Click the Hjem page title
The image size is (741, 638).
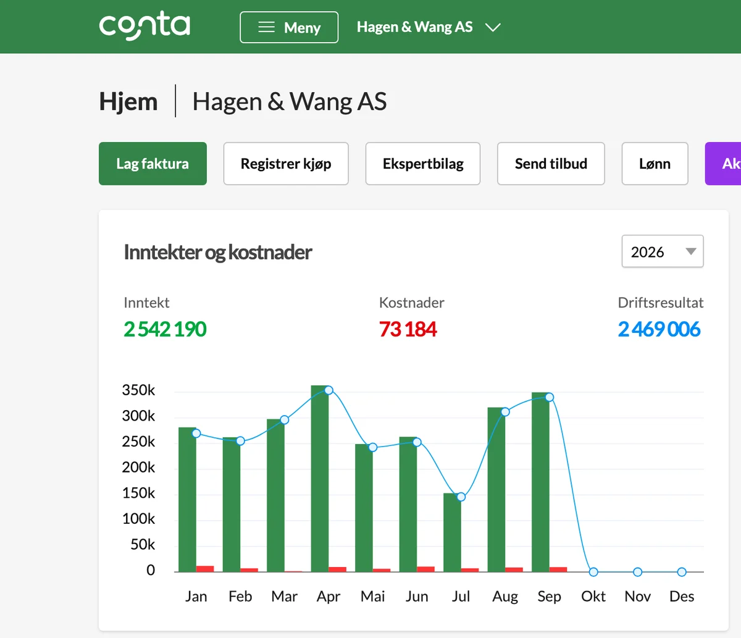[x=128, y=101]
